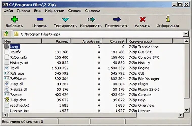Go up one folder level icon
The height and width of the screenshot is (126, 192).
tap(6, 34)
